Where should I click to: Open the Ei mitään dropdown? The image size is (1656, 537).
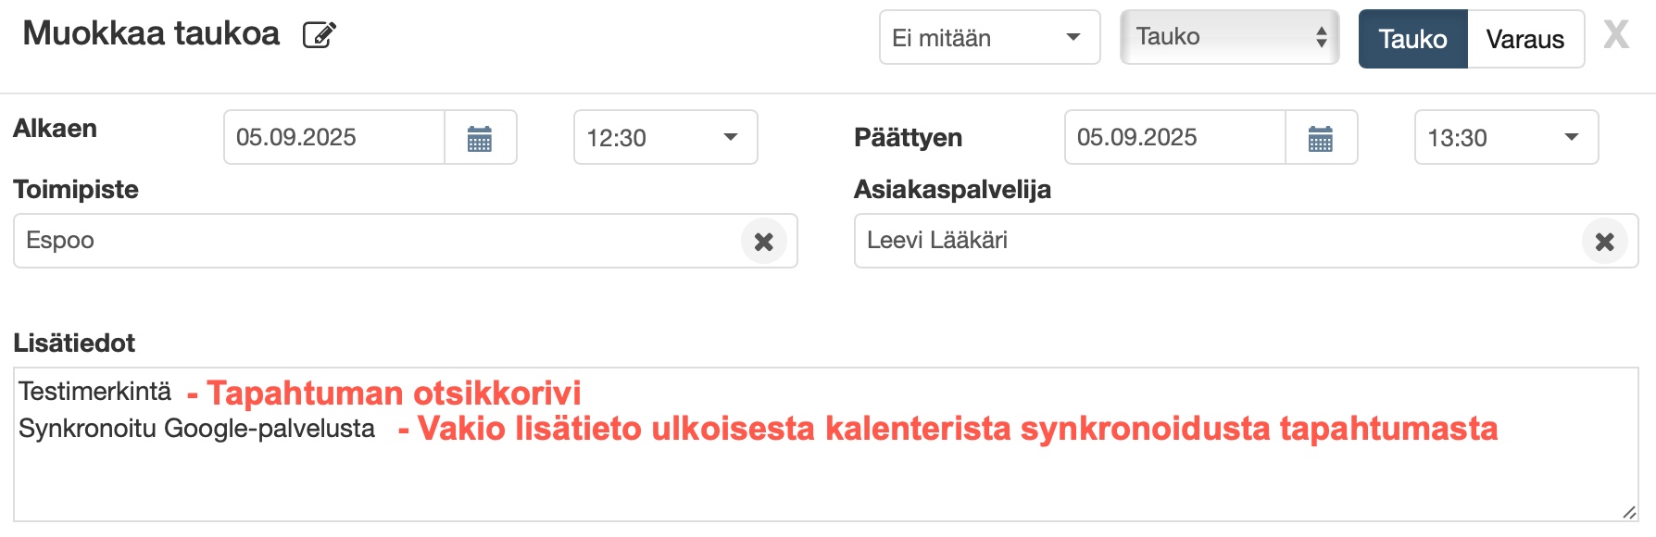point(988,38)
